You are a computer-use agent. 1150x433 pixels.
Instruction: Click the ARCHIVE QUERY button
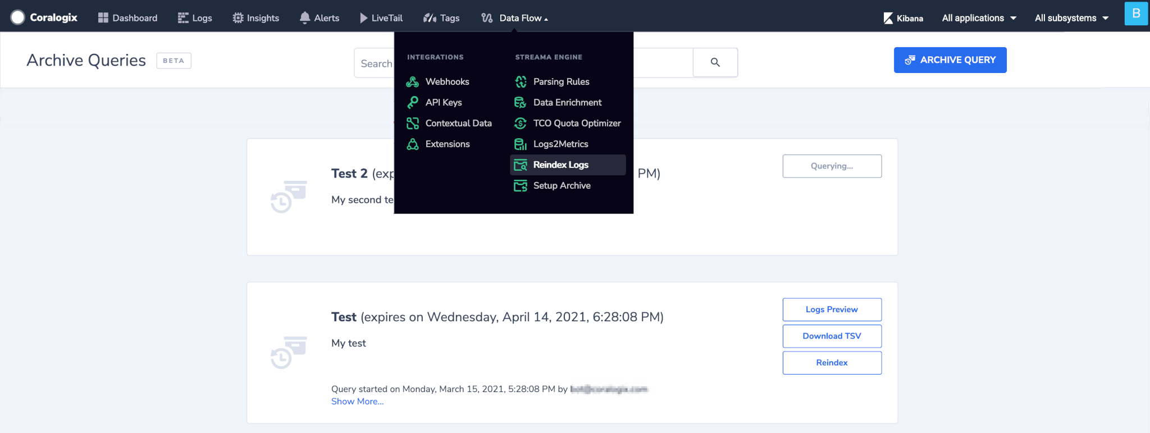click(950, 60)
